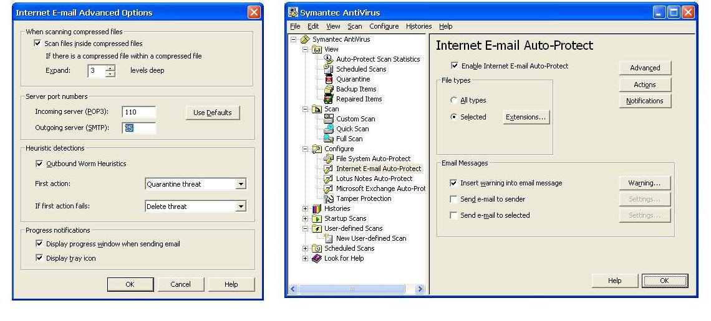Click the Startup Scans folder icon

[317, 218]
